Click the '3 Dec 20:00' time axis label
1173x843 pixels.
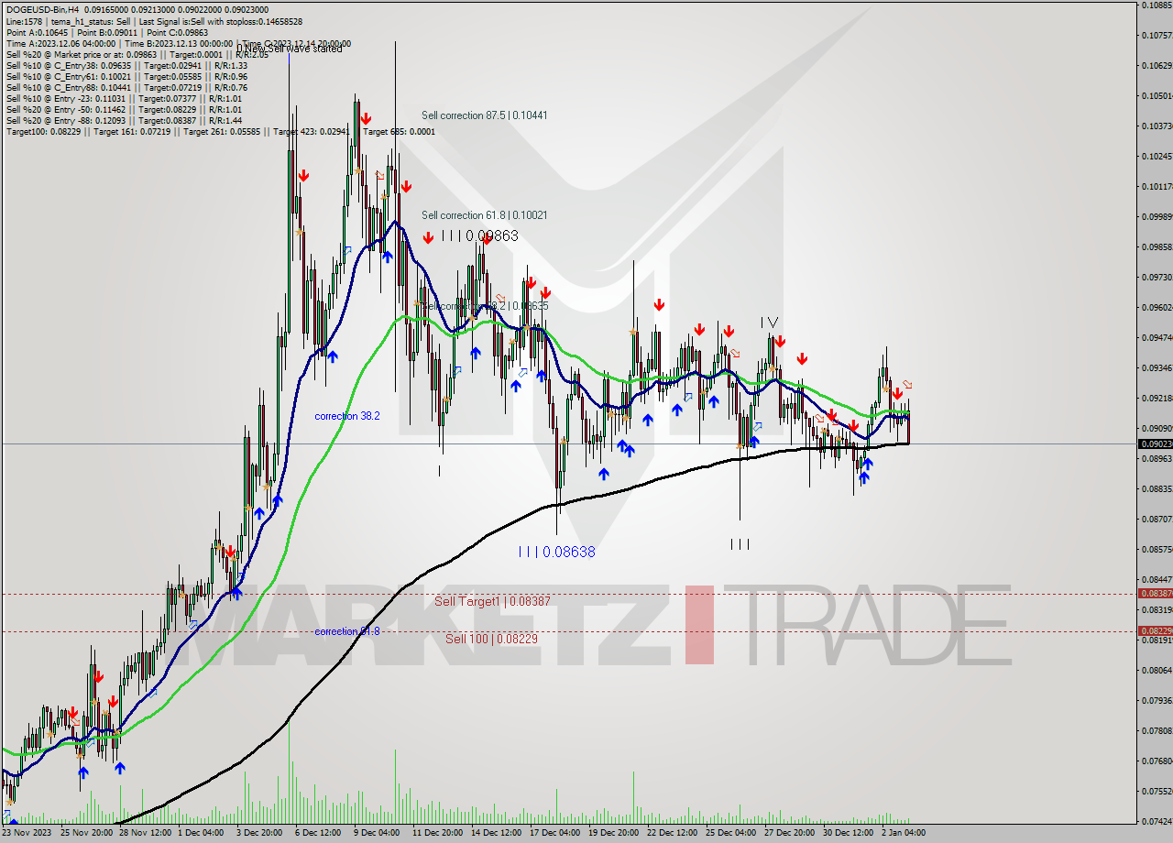click(258, 833)
